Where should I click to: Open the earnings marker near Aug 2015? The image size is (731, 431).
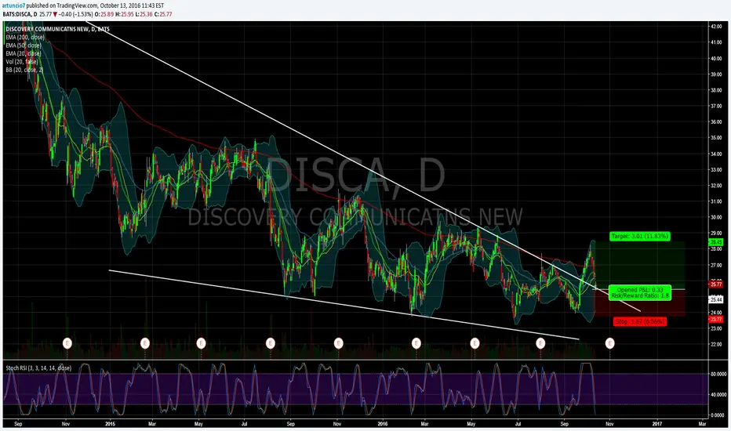tap(271, 343)
